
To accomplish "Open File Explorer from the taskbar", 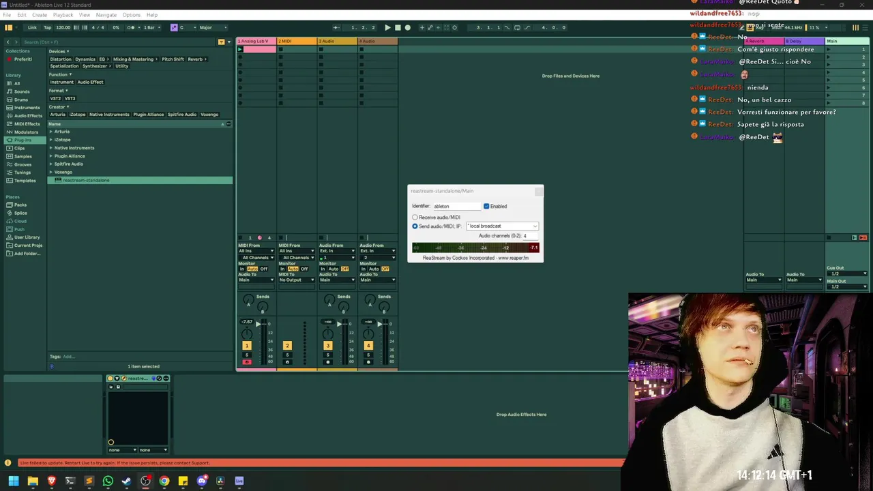I will tap(33, 481).
